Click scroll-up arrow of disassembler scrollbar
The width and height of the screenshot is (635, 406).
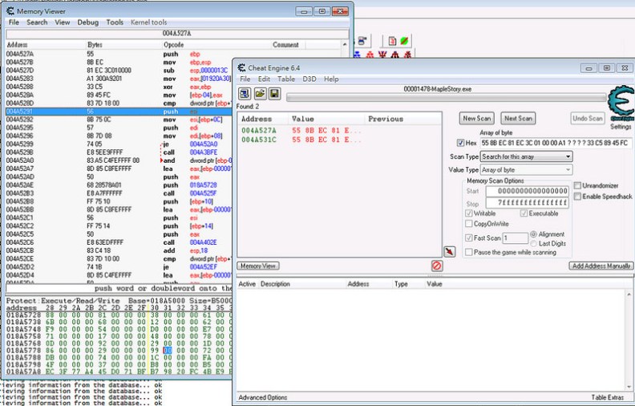[x=345, y=44]
